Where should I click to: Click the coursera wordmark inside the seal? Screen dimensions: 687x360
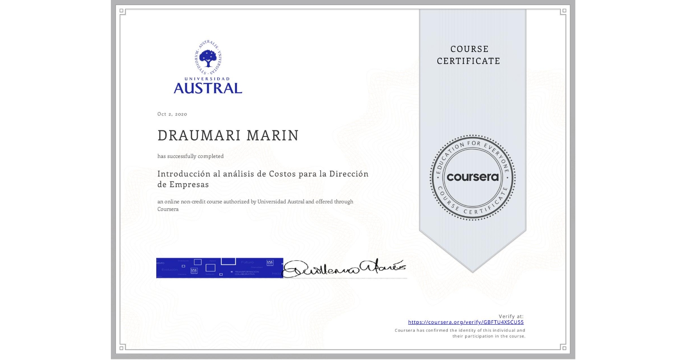[x=472, y=177]
